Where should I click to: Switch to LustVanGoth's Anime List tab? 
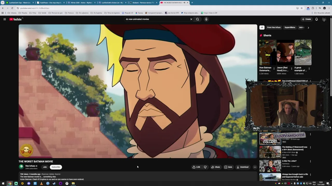pyautogui.click(x=112, y=3)
